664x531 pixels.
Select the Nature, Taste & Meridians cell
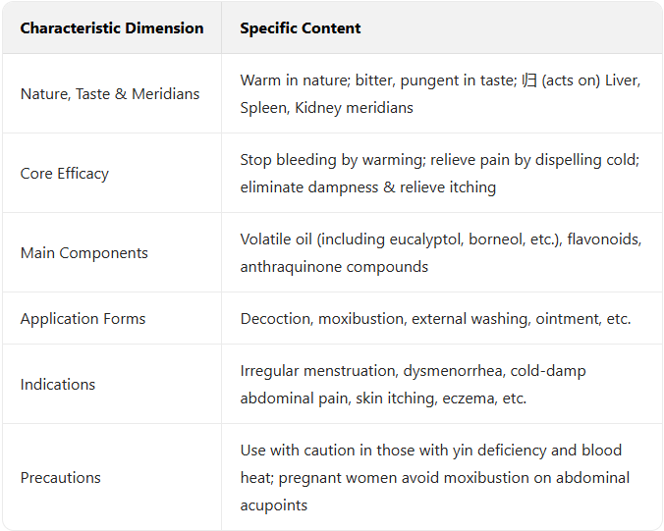coord(110,94)
